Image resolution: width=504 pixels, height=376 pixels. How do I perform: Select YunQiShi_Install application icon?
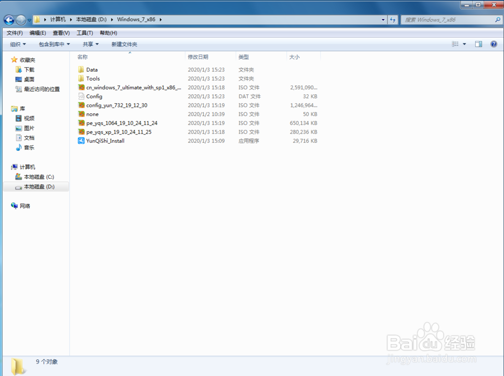pyautogui.click(x=81, y=141)
